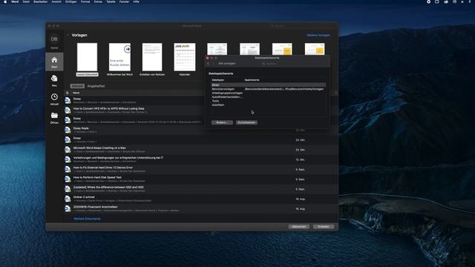Open the Ansicht menu

click(56, 1)
